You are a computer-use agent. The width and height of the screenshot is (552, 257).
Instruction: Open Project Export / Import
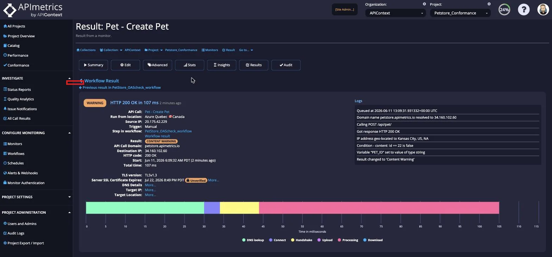tap(24, 243)
